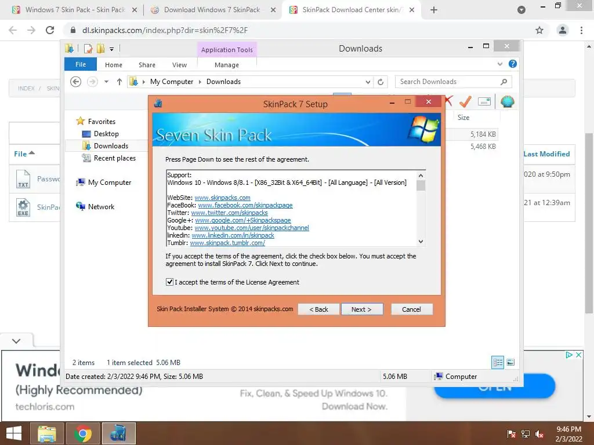Open Chrome from taskbar
The image size is (594, 445).
click(83, 433)
